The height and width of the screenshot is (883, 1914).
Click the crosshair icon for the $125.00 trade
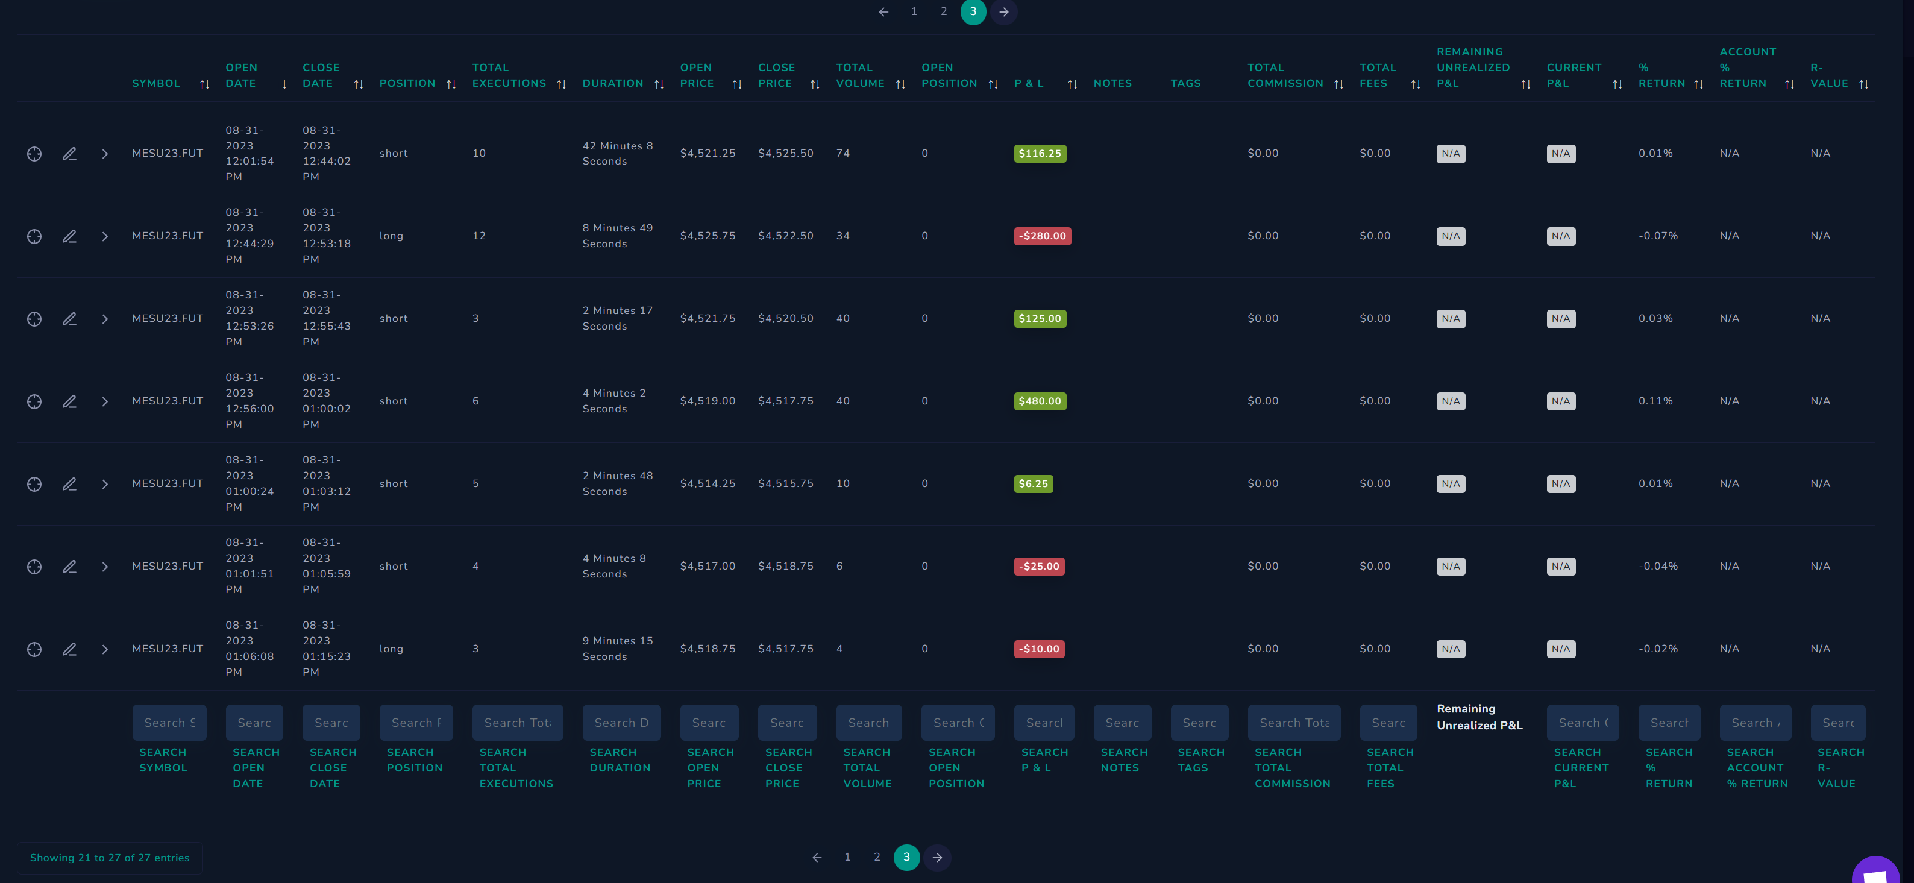34,319
